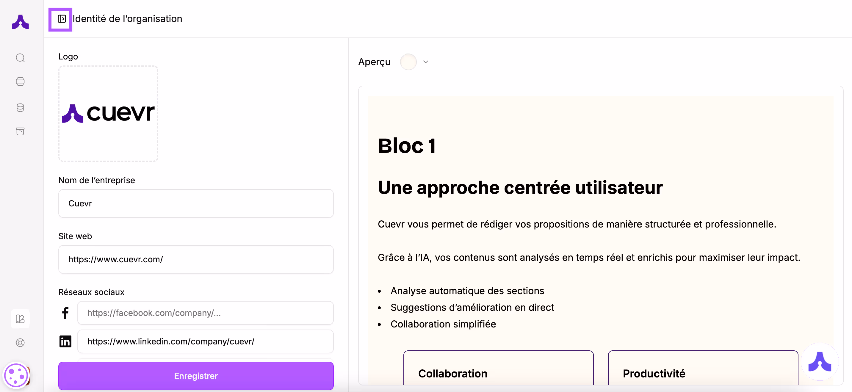Select the Aperçu section label
The image size is (852, 392).
click(x=374, y=62)
